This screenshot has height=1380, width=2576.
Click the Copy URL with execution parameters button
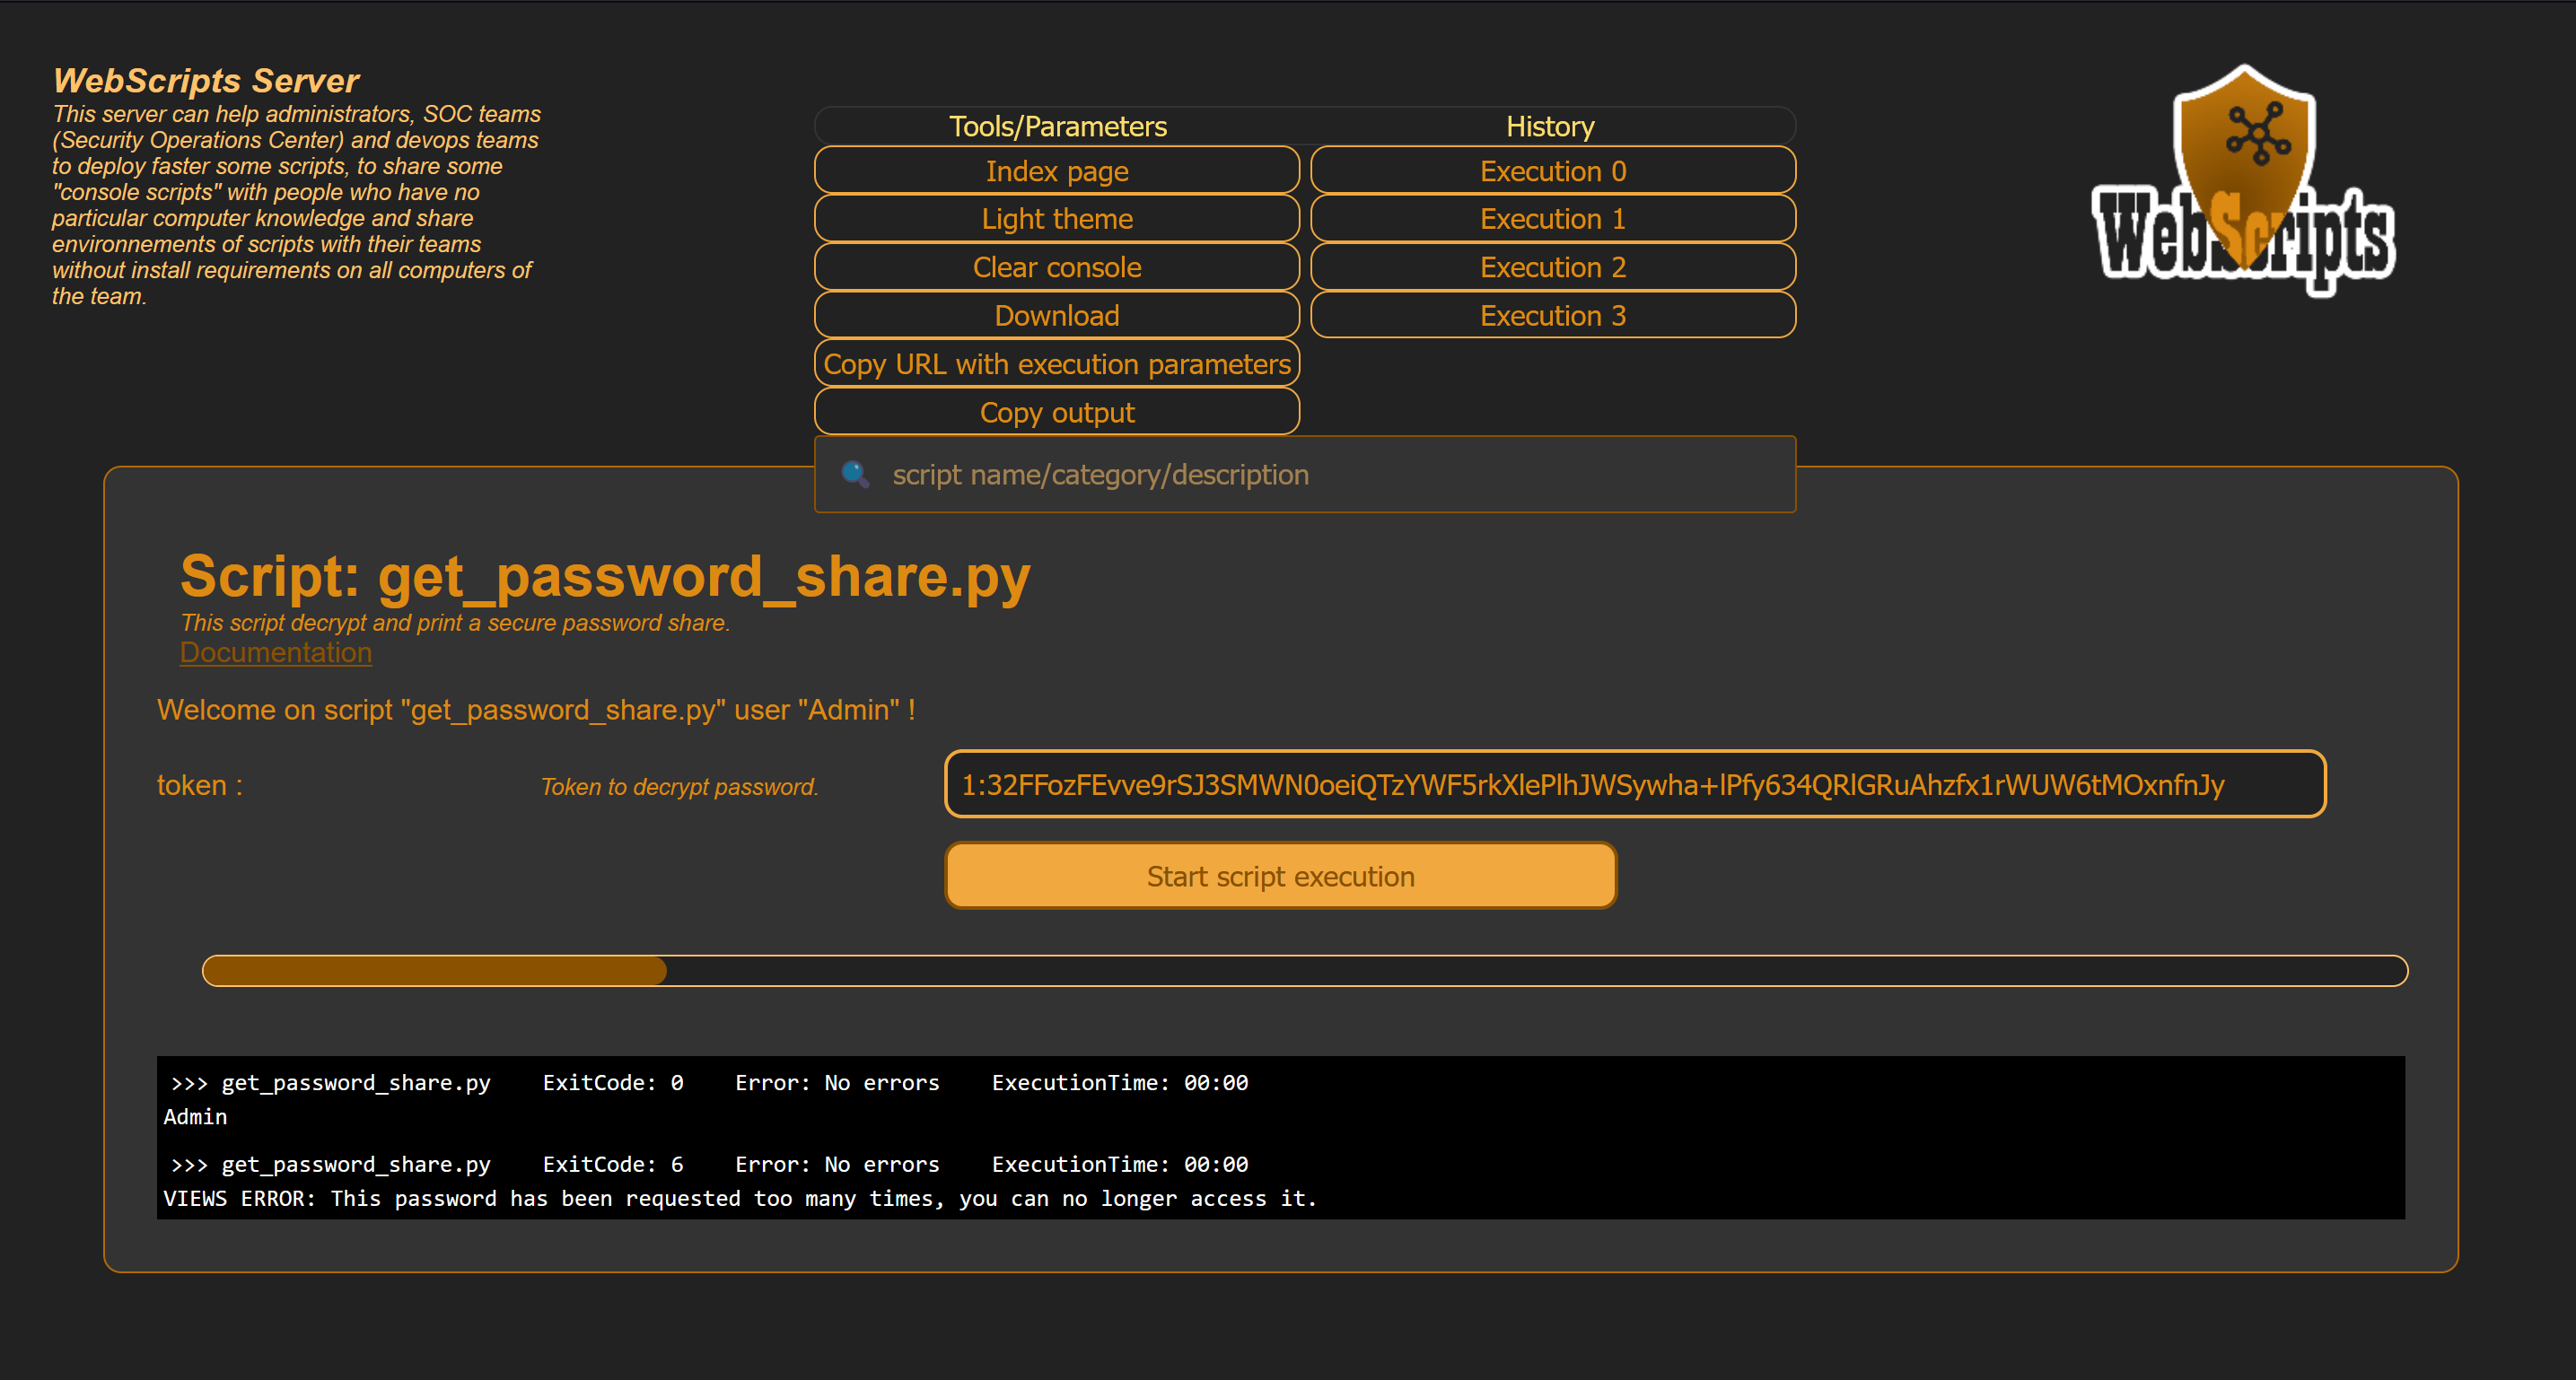click(x=1056, y=362)
